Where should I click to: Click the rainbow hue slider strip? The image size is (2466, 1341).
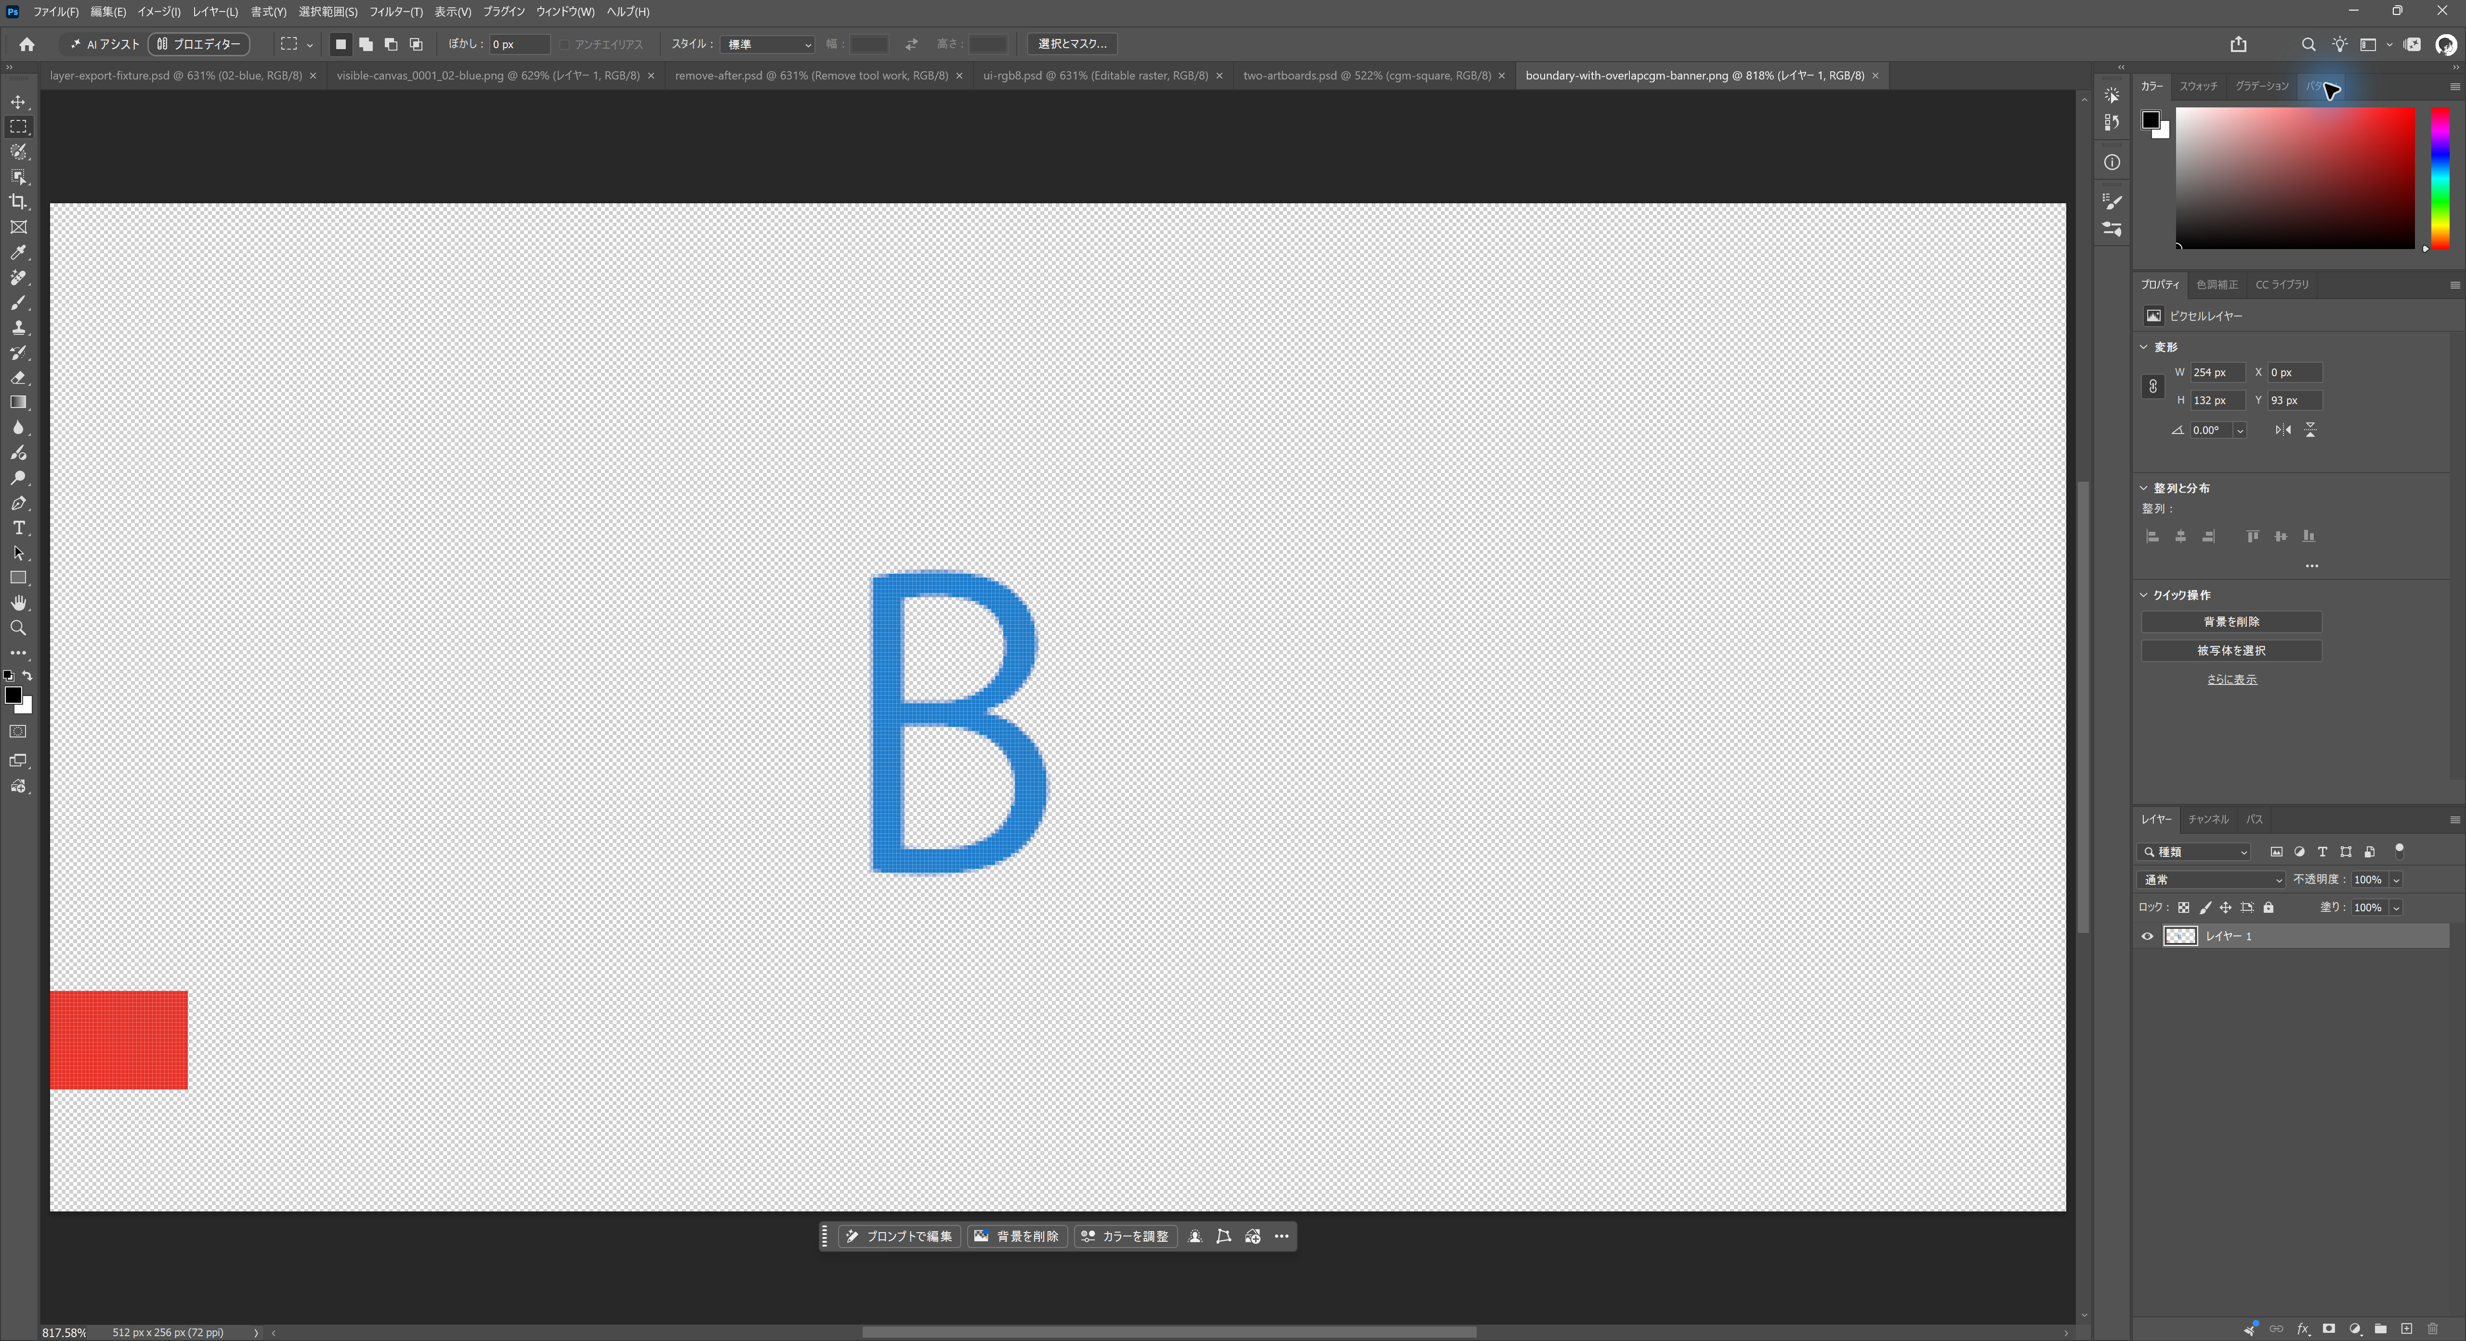point(2440,177)
